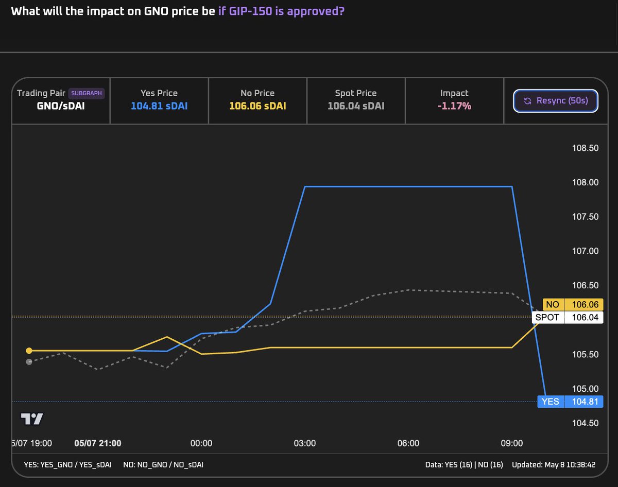
Task: Click the 00:00 time axis label
Action: (x=201, y=443)
